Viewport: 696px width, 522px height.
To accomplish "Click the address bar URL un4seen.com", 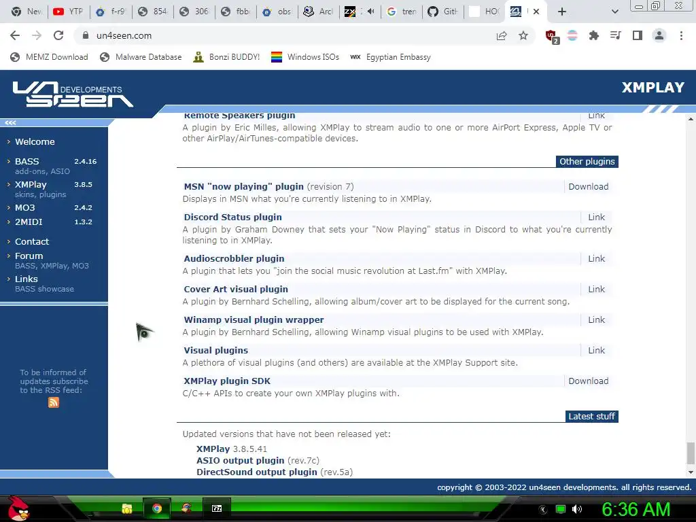I will click(x=124, y=35).
